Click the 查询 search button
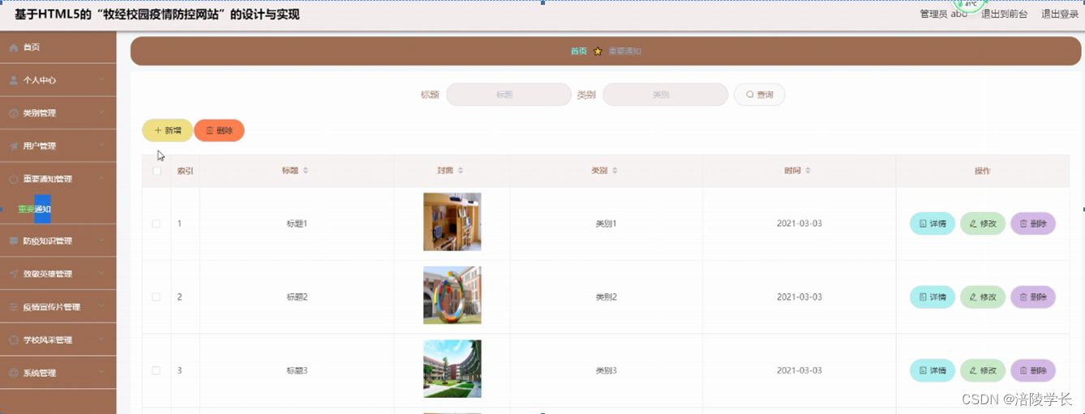Viewport: 1085px width, 414px height. [x=759, y=95]
